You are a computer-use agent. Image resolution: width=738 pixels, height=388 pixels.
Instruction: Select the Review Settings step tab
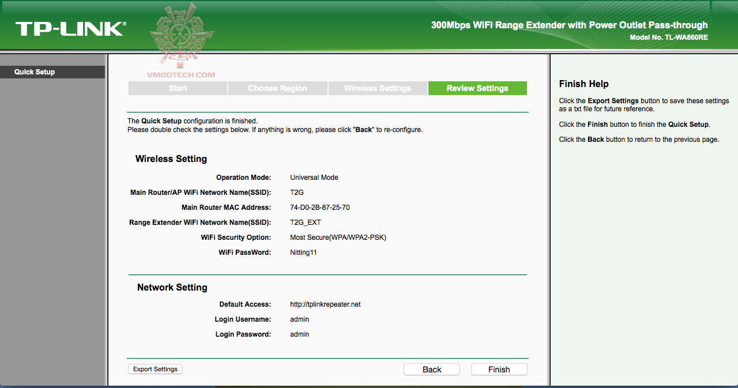(477, 88)
